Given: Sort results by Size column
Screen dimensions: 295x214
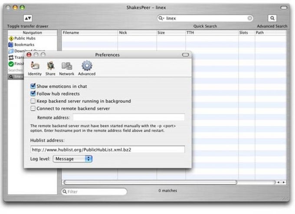Looking at the screenshot, I should (x=171, y=32).
